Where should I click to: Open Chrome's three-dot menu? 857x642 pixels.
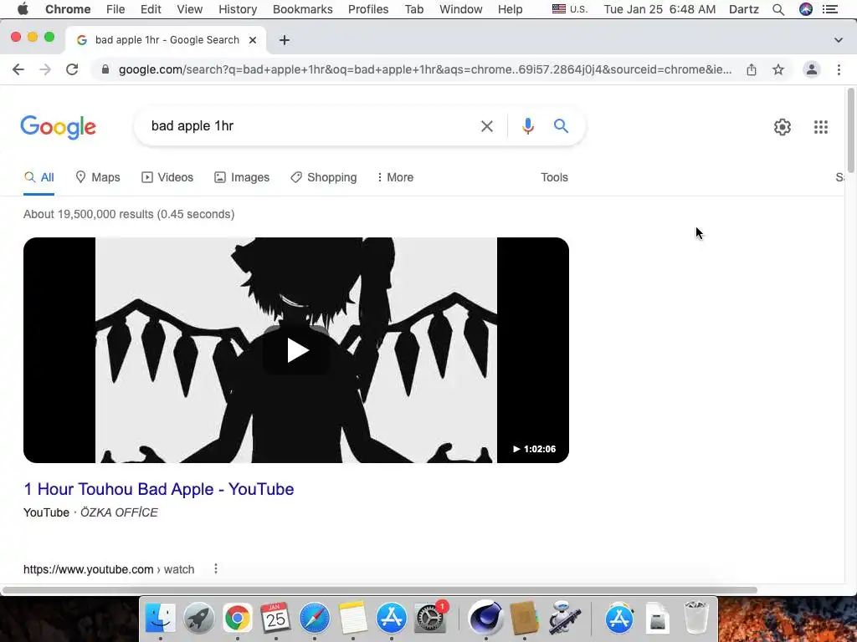pos(839,69)
